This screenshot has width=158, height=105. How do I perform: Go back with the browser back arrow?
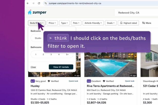click(28, 3)
